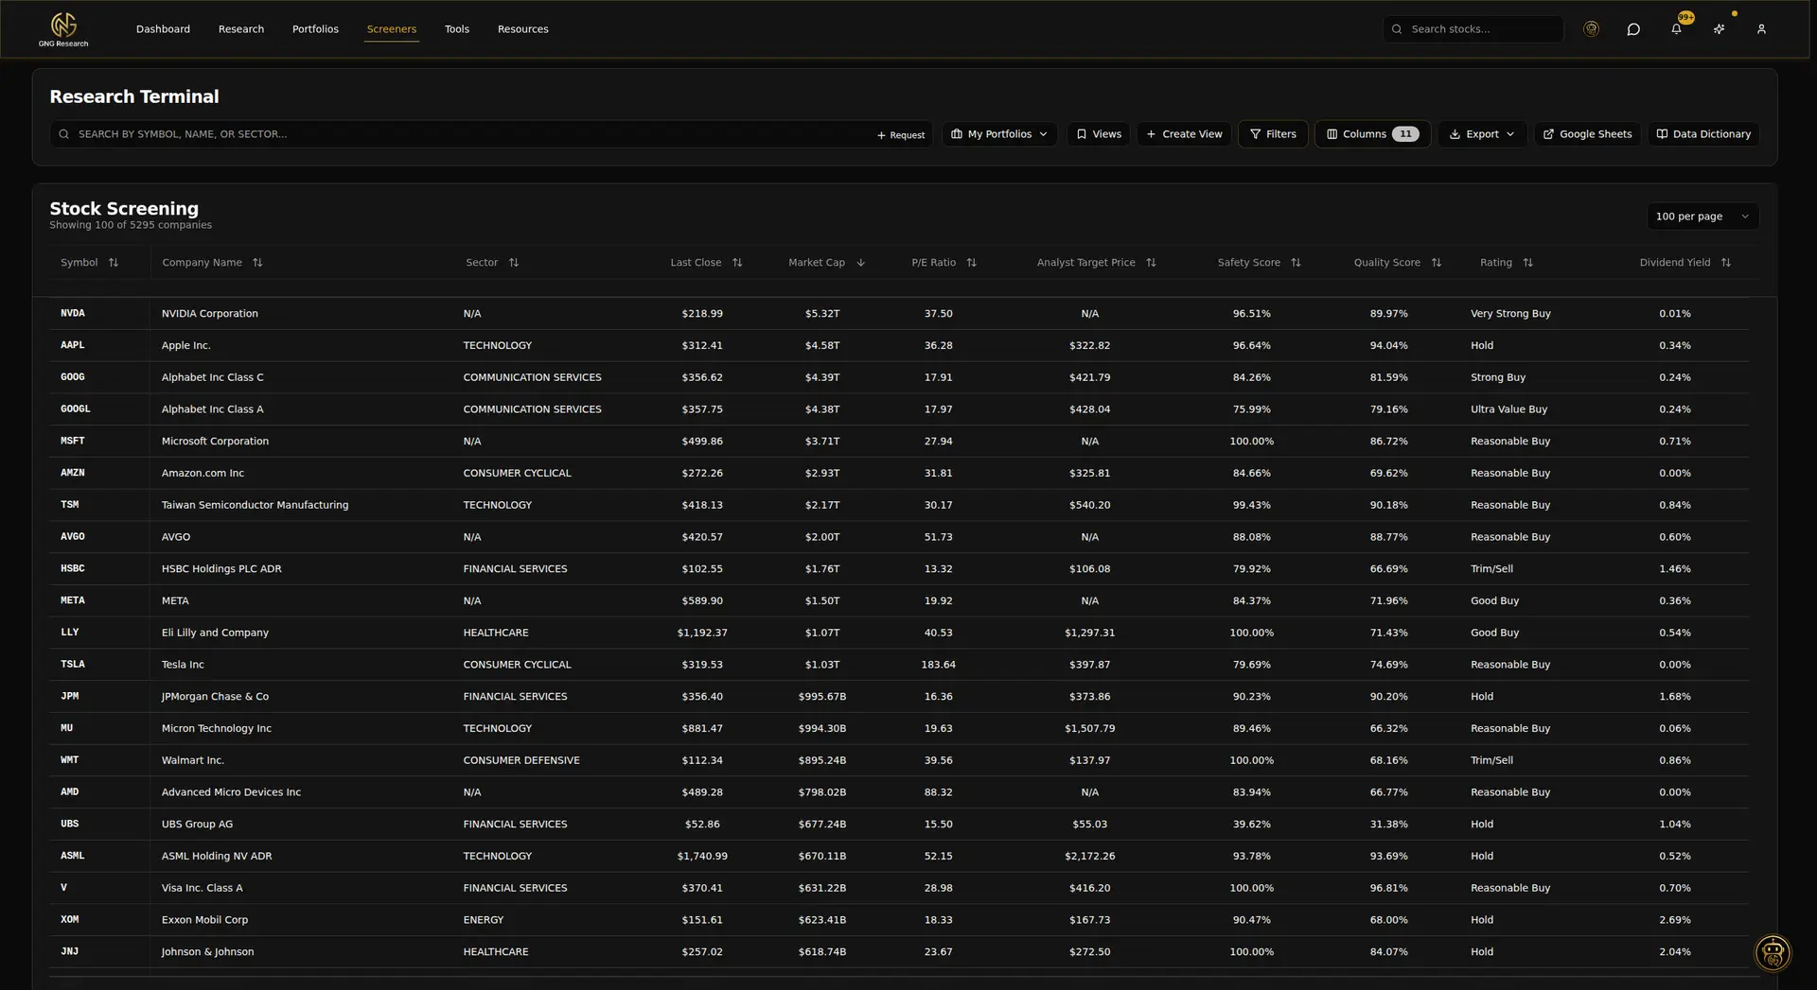Sort by Dividend Yield arrows
The image size is (1817, 990).
pyautogui.click(x=1725, y=263)
